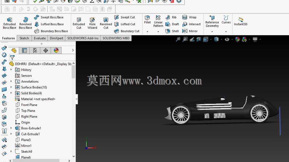Select the Shell feature

pos(172,31)
